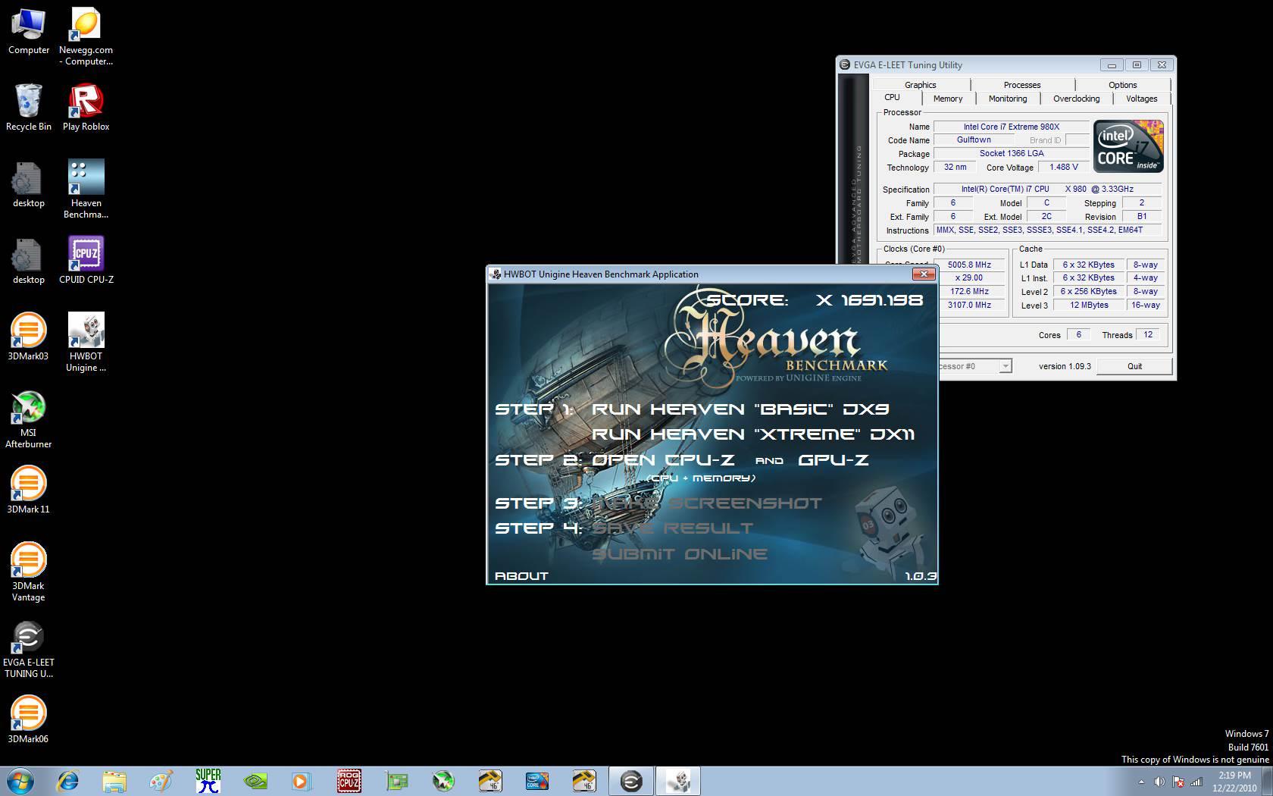
Task: Open the NVIDIA taskbar icon
Action: 255,781
